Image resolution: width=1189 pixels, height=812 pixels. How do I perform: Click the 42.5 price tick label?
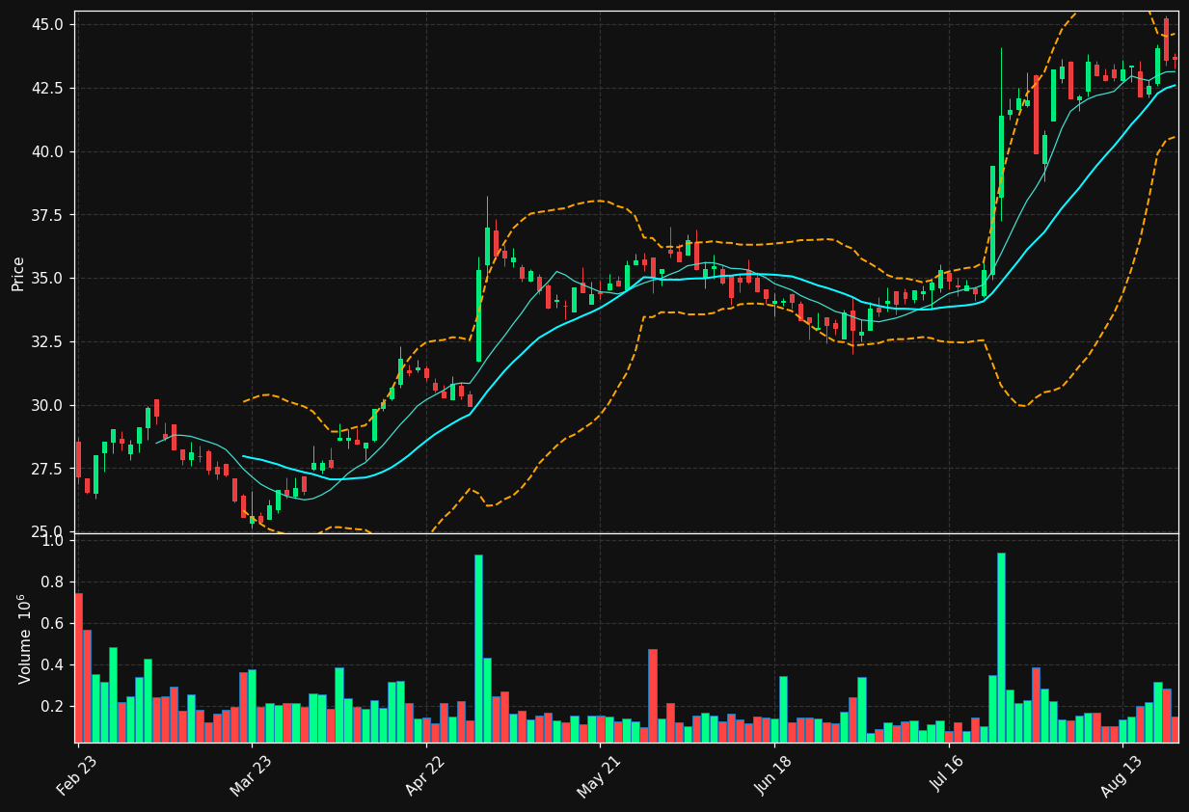pos(47,88)
